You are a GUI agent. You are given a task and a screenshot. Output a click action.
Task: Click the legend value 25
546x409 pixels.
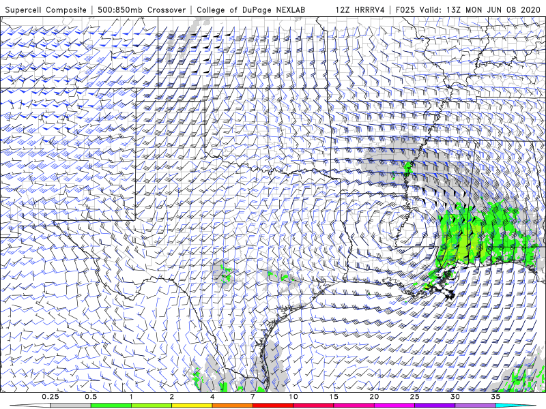415,397
